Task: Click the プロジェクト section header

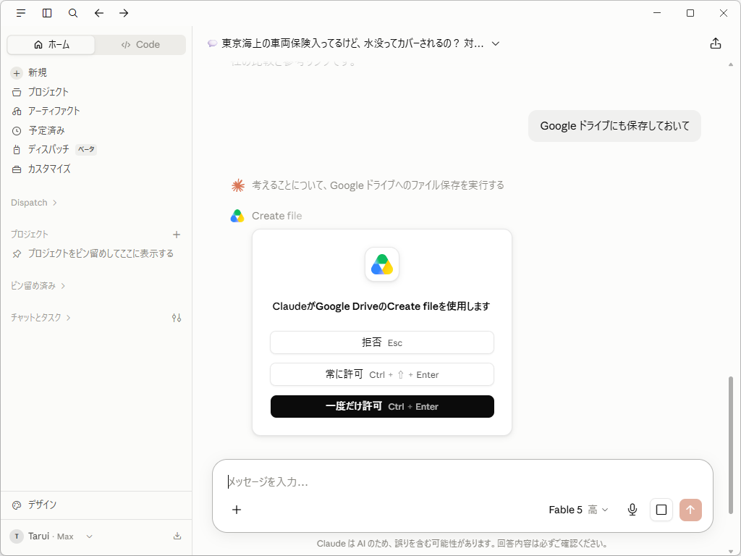Action: pos(29,235)
